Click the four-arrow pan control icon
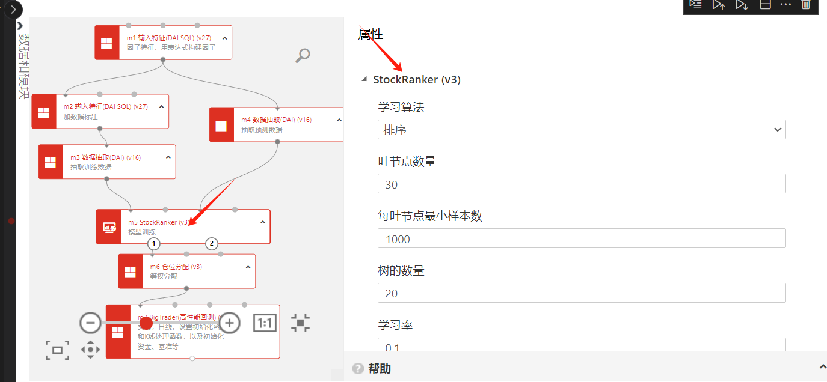The height and width of the screenshot is (382, 827). [90, 350]
